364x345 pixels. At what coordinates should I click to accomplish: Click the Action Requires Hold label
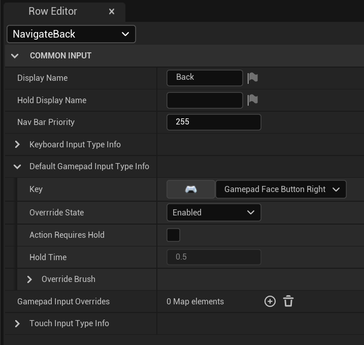[67, 235]
